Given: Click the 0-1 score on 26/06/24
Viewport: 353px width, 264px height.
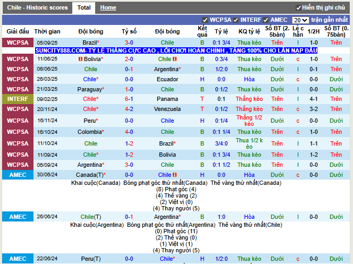Looking at the screenshot, I should (x=129, y=217).
